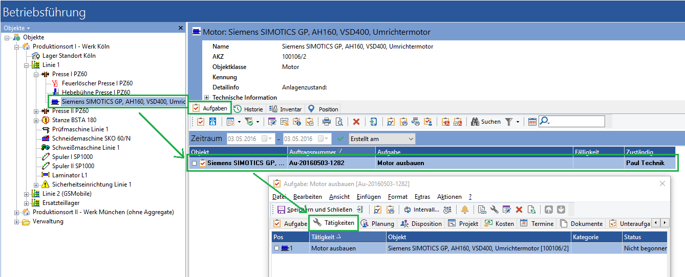685x277 pixels.
Task: Open the Kosten tab in Aufgabe window
Action: point(499,223)
